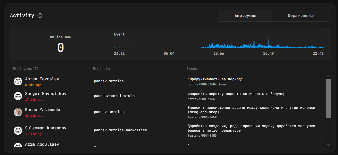The height and width of the screenshot is (155, 338).
Task: Click the Online now counter
Action: coord(60,48)
